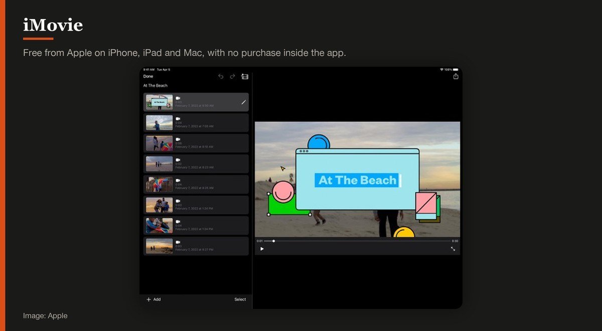Click the iMovie slide heading
602x331 pixels.
click(x=53, y=25)
